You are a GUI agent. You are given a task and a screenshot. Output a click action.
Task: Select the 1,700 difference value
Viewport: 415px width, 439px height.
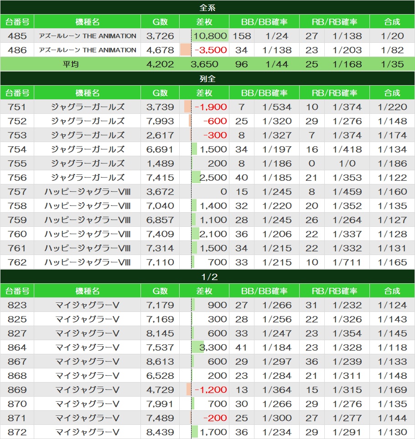213,432
